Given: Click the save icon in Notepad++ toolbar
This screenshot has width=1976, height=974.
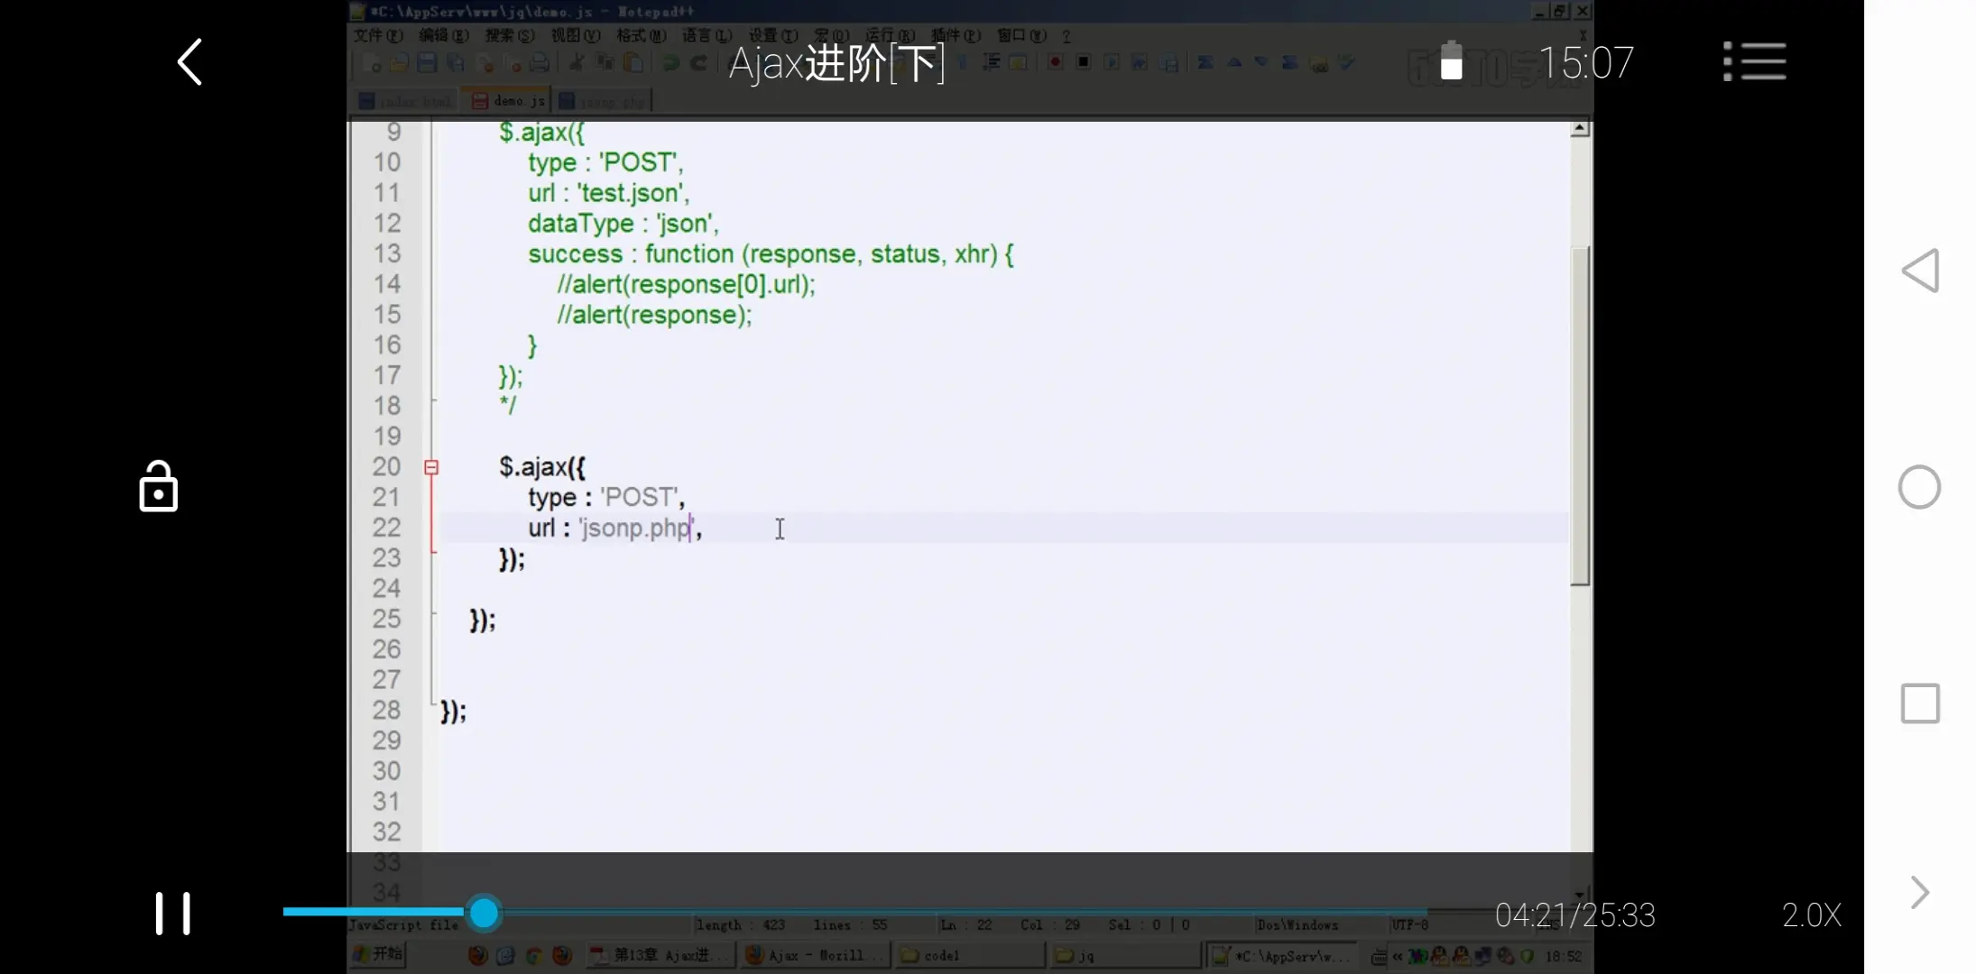Looking at the screenshot, I should tap(428, 63).
